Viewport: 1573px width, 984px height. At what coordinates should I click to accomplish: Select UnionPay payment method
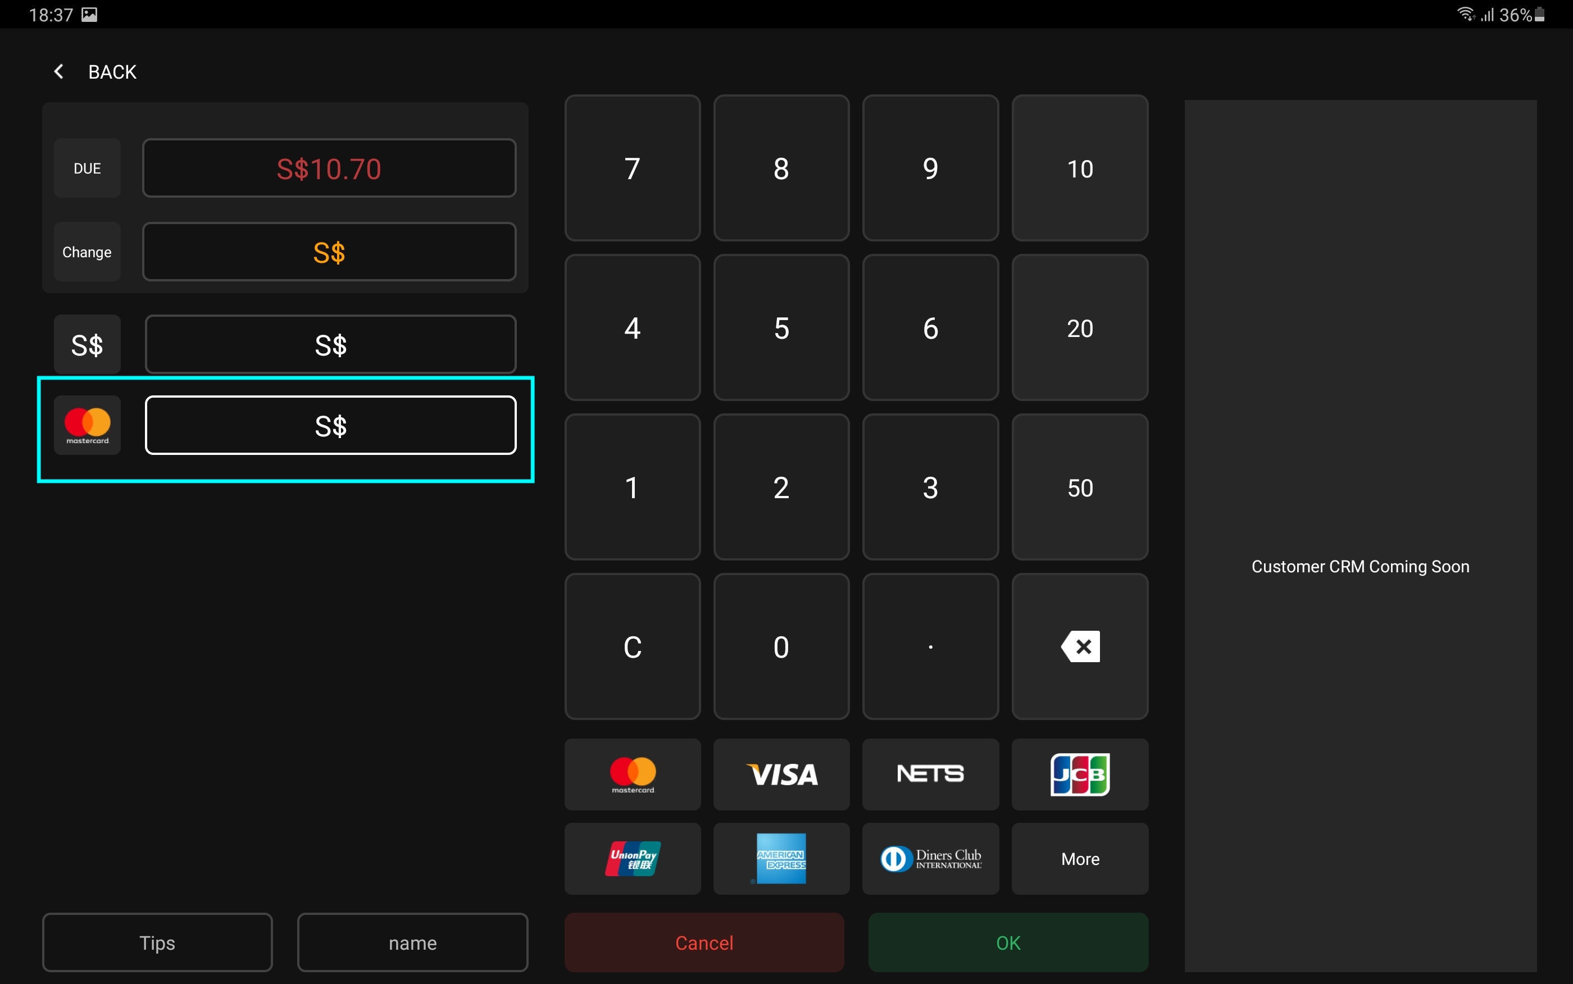pos(632,858)
